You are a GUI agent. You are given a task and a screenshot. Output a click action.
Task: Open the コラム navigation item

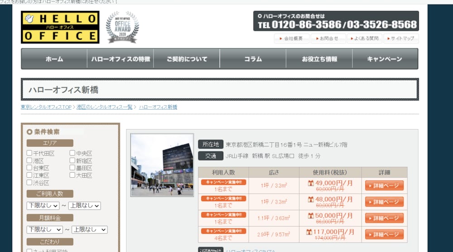(253, 59)
